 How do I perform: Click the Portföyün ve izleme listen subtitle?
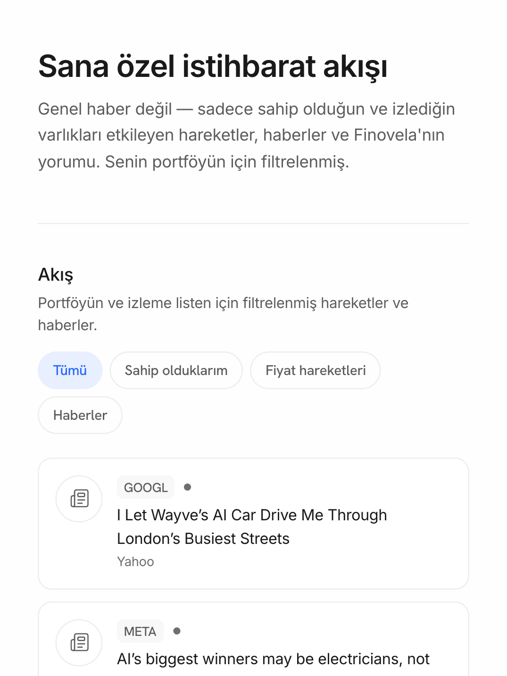[x=223, y=314]
